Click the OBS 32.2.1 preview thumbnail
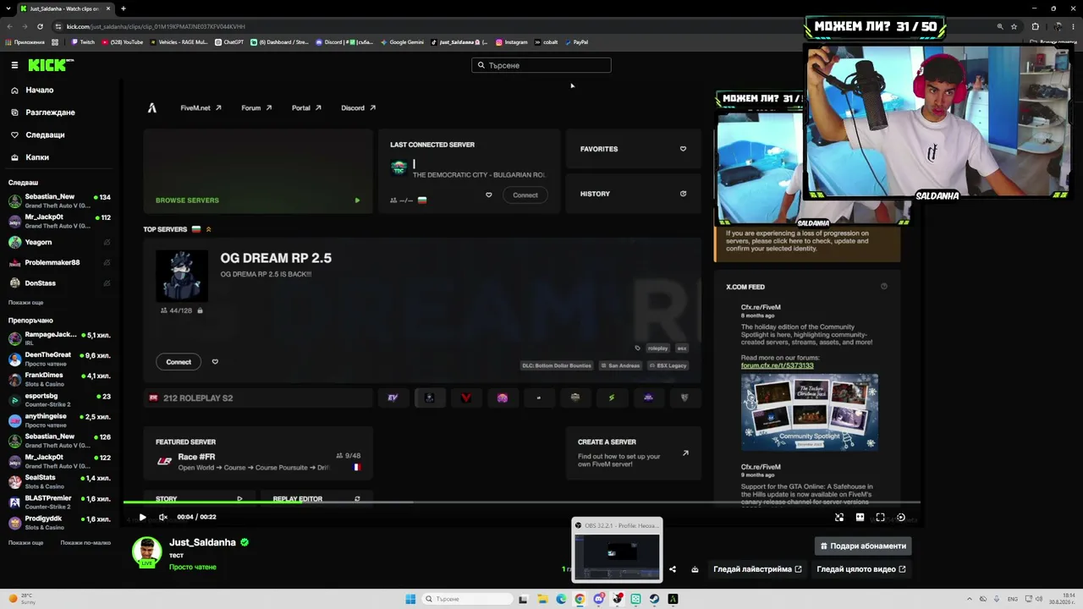This screenshot has width=1083, height=609. click(617, 550)
